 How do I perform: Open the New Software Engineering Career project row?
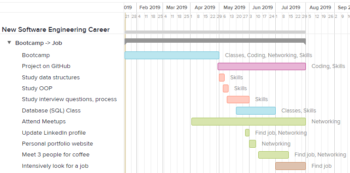coord(56,30)
